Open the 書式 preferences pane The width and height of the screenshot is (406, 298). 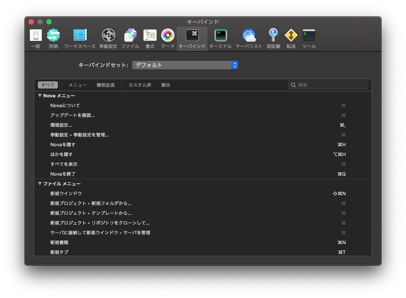[150, 39]
